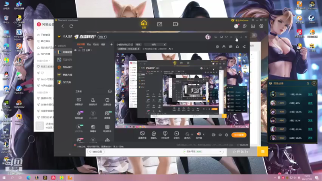Open the Flash中心 desktop shortcut

(19, 90)
